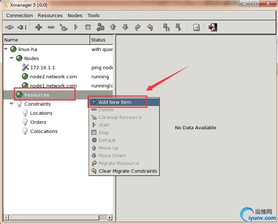Click the minus delete toolbar icon
The image size is (278, 224).
[x=51, y=27]
